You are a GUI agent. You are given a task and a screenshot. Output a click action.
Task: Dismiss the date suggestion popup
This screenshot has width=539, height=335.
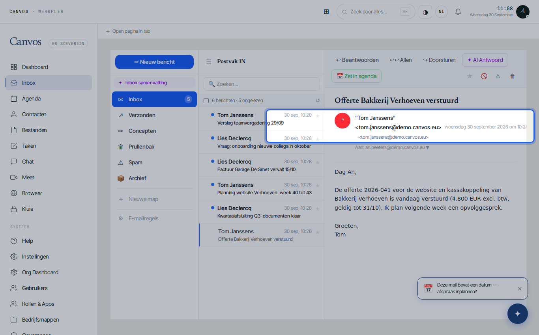point(520,289)
